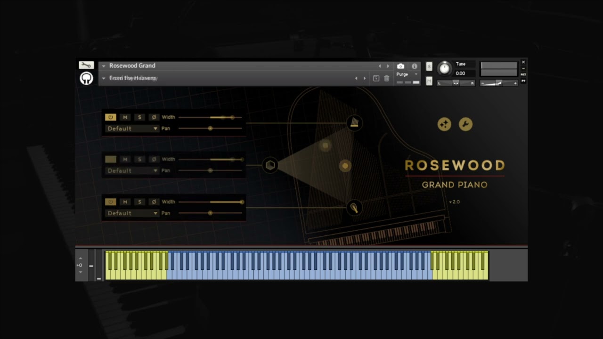Browse to the next snapshot with the right arrow
603x339 pixels.
click(x=364, y=78)
